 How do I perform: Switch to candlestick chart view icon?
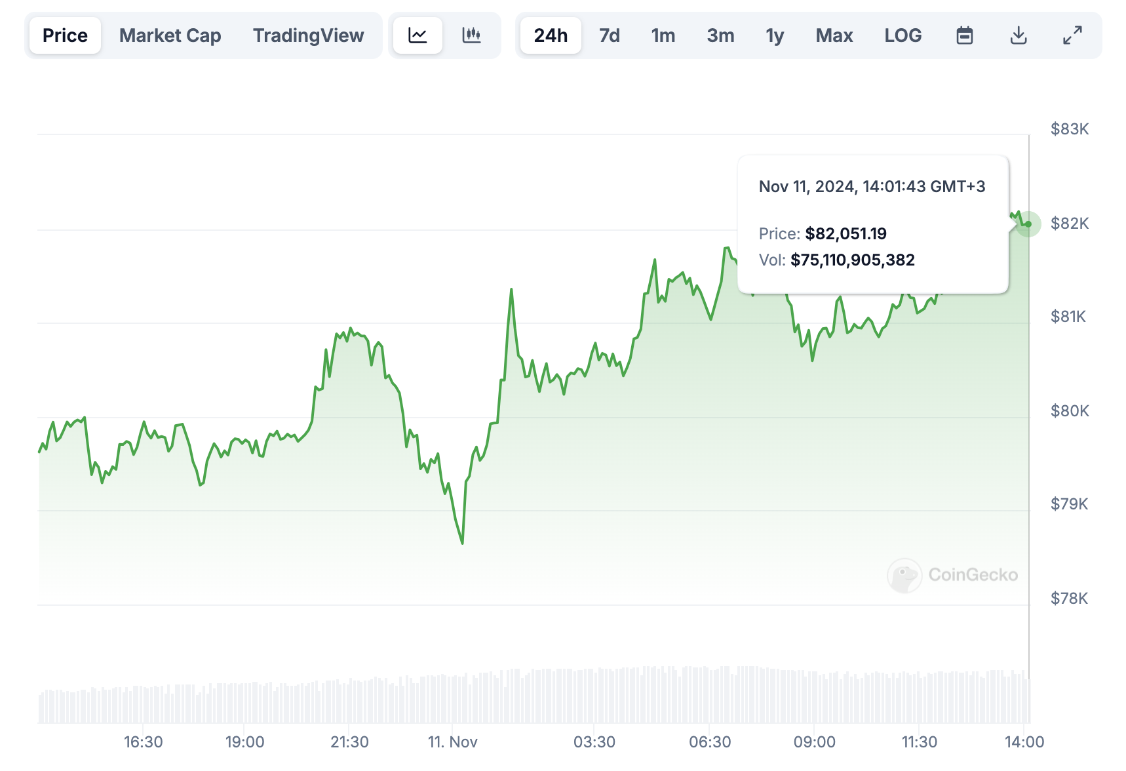point(471,35)
